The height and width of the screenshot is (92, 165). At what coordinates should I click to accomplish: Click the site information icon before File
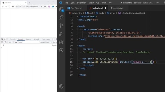pyautogui.click(x=17, y=6)
